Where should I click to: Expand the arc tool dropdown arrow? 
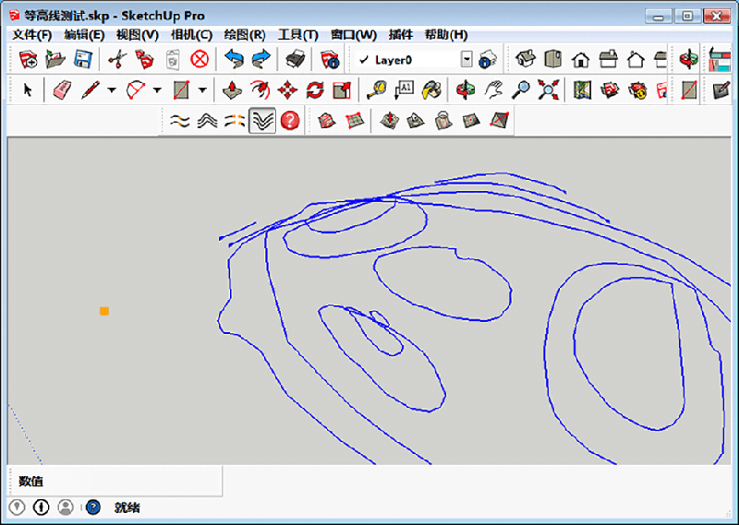(x=156, y=90)
